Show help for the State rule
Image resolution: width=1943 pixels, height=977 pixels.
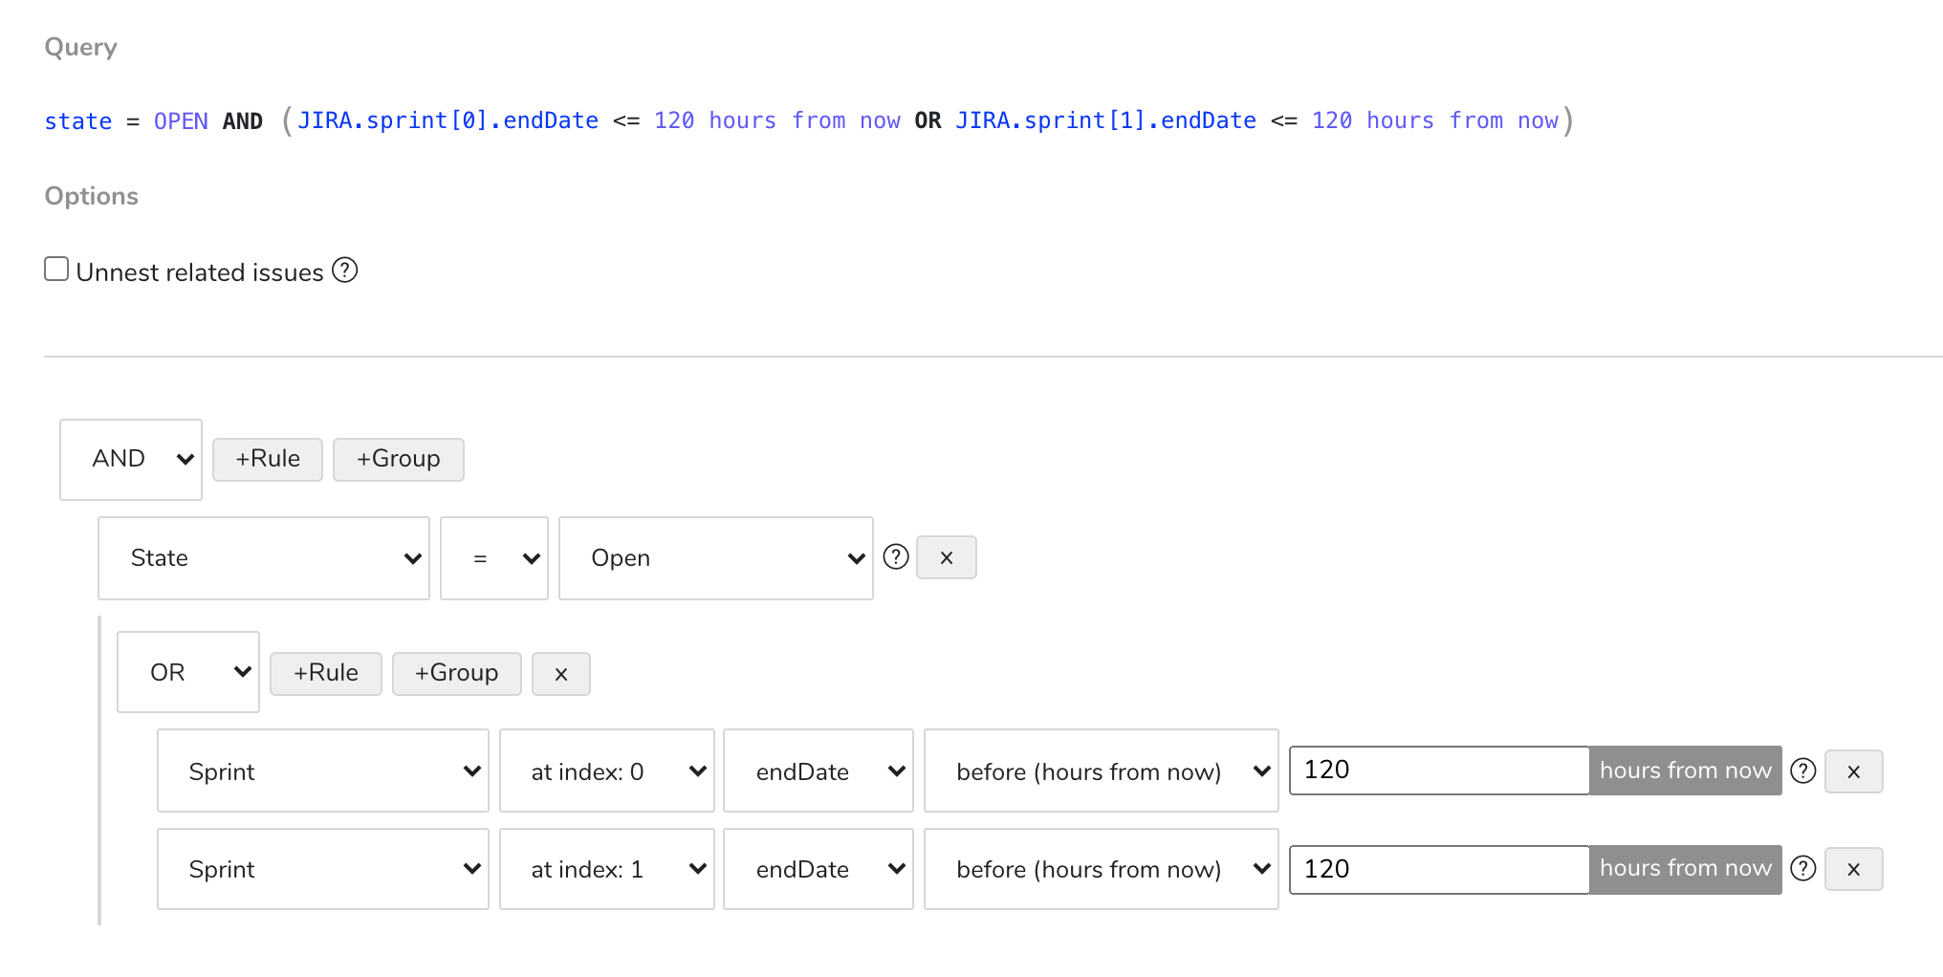point(896,557)
